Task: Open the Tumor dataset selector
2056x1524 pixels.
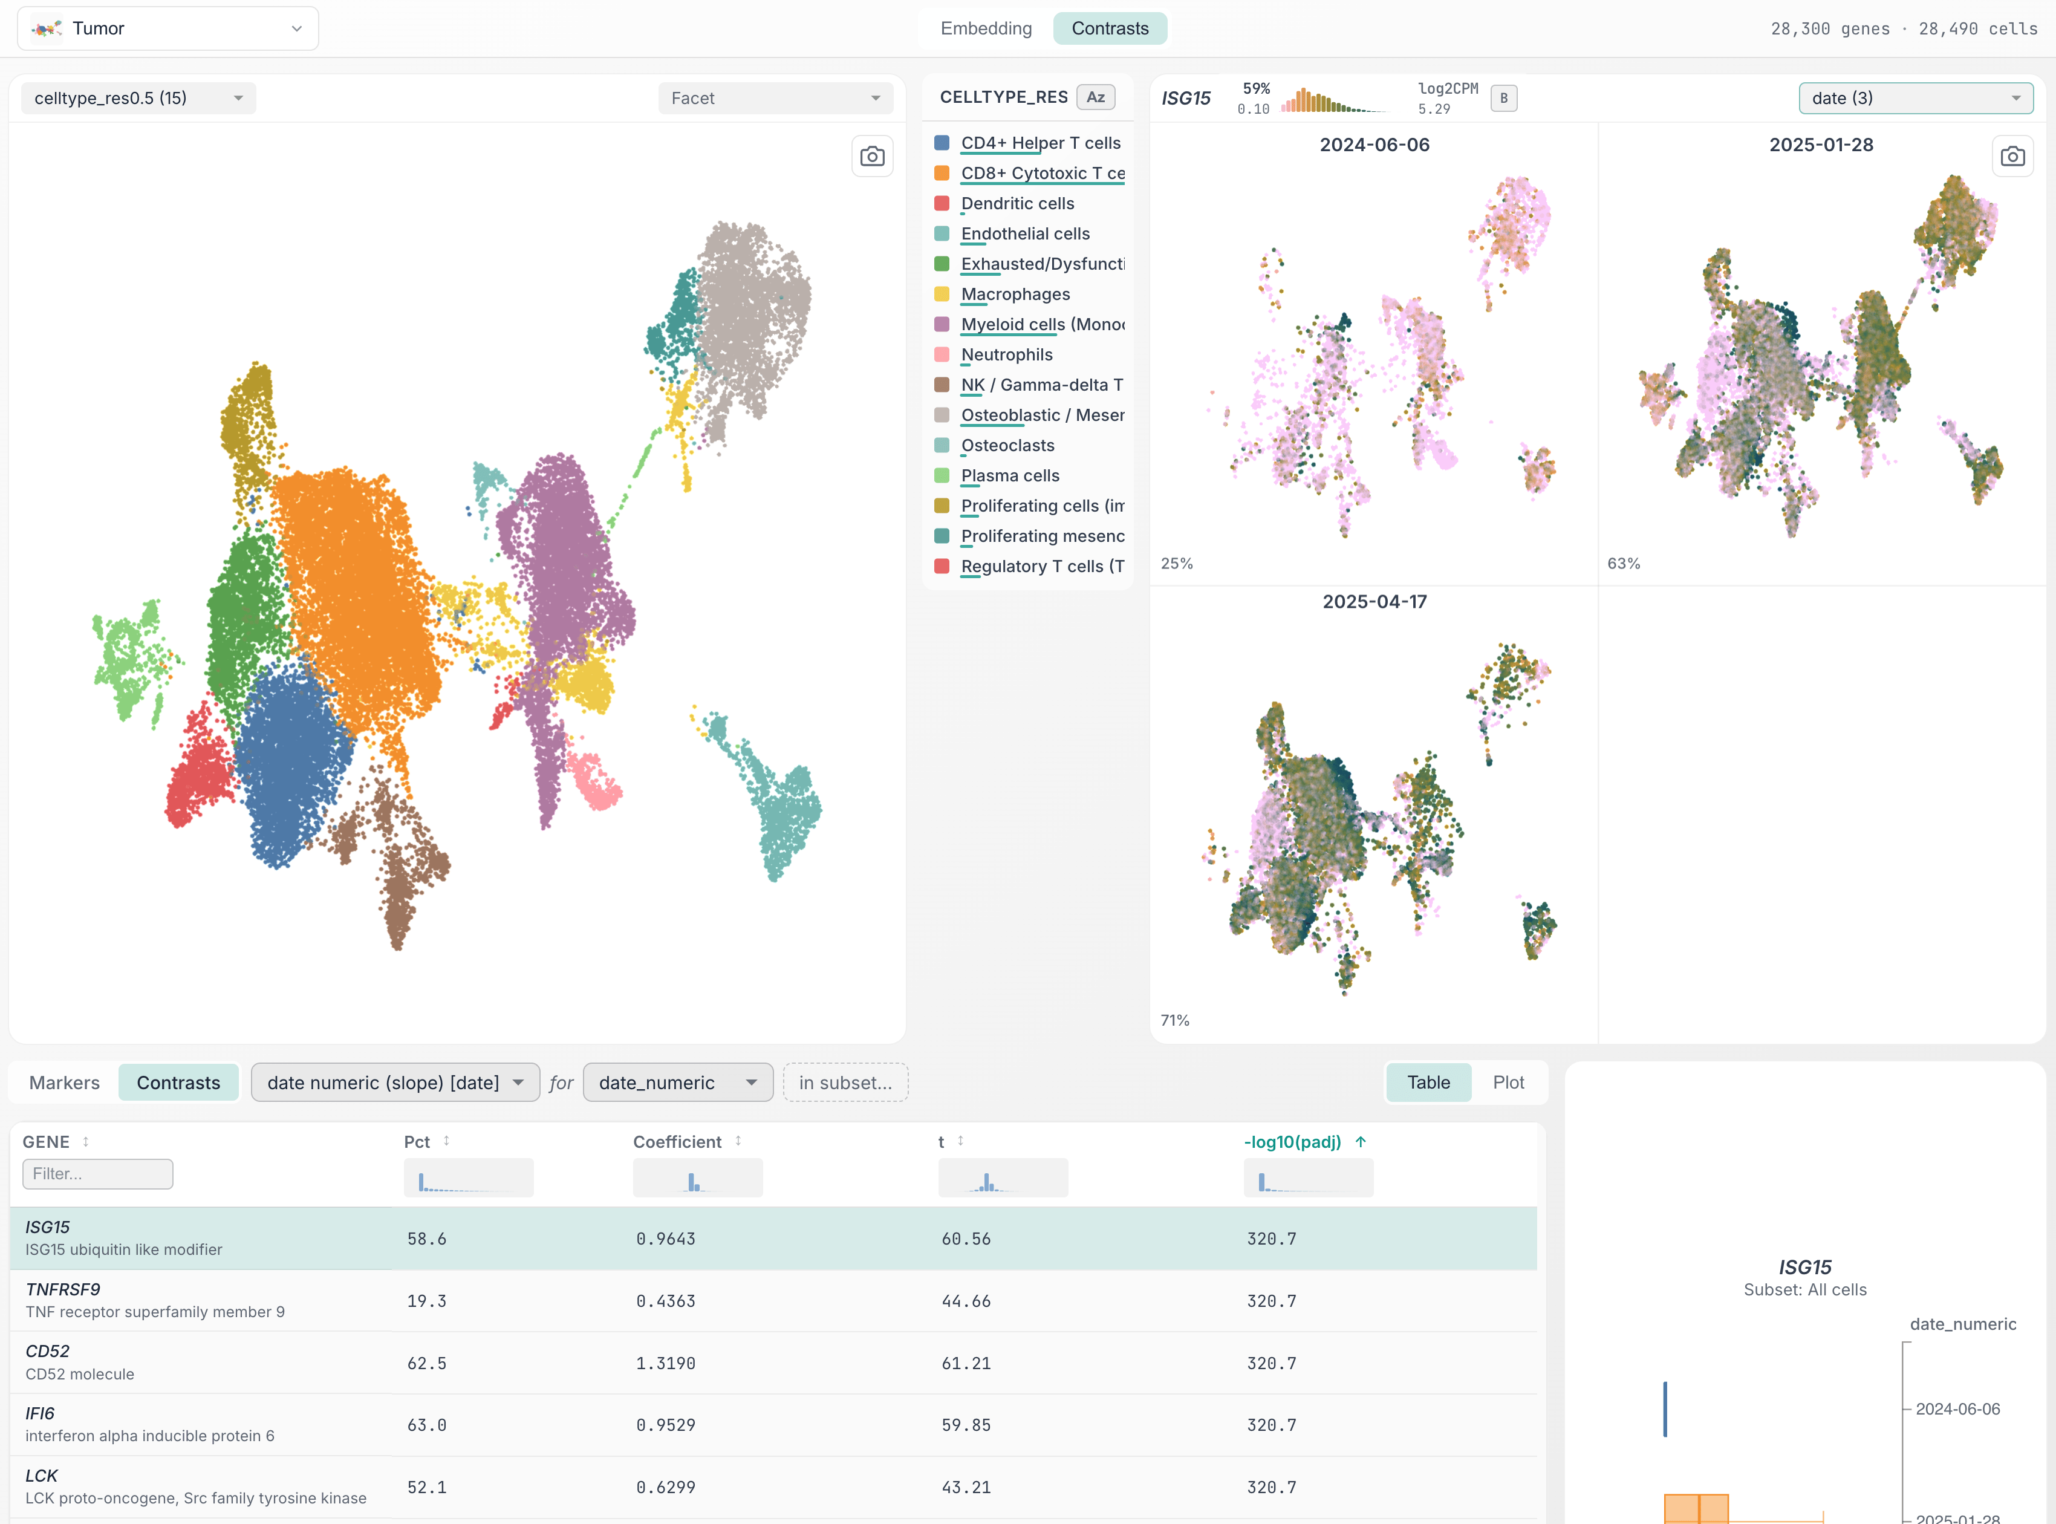Action: tap(168, 28)
